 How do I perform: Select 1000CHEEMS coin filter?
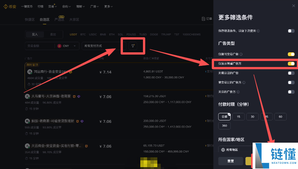(x=192, y=35)
